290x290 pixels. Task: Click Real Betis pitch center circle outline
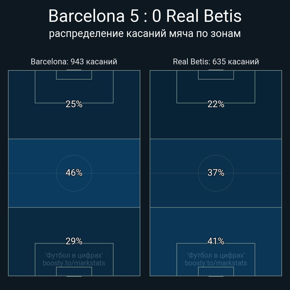click(216, 155)
